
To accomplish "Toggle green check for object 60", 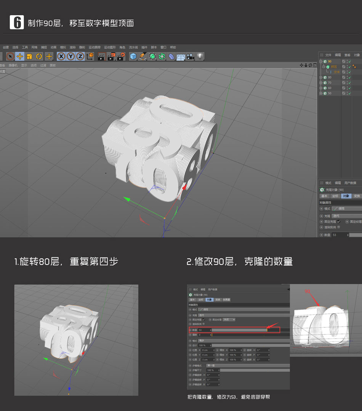I will (x=350, y=88).
